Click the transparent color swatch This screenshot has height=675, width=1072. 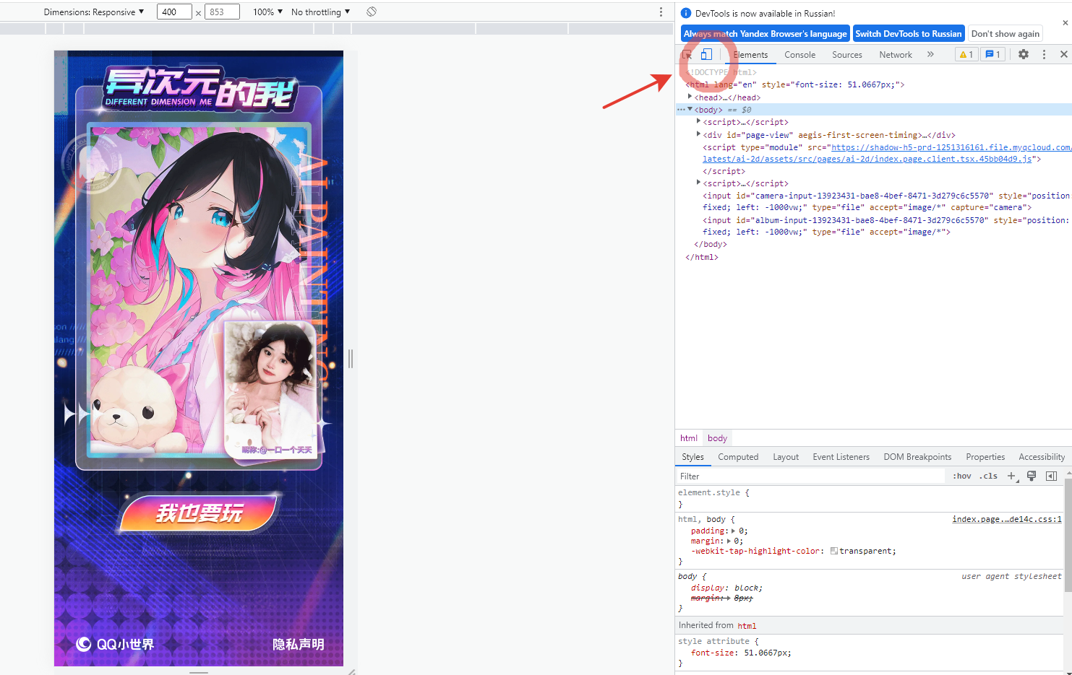point(834,551)
